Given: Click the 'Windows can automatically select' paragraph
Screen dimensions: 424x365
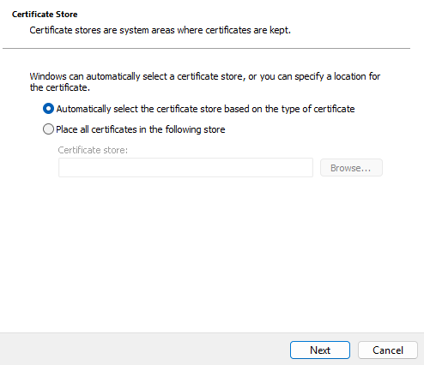Looking at the screenshot, I should (x=205, y=81).
